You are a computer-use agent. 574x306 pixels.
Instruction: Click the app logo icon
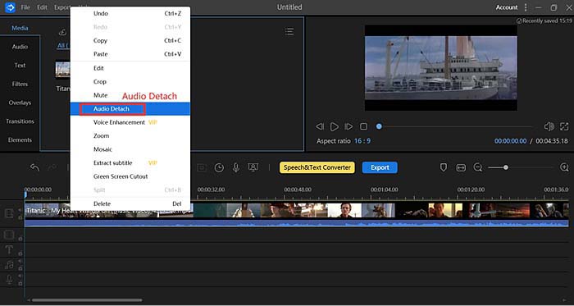pyautogui.click(x=10, y=7)
